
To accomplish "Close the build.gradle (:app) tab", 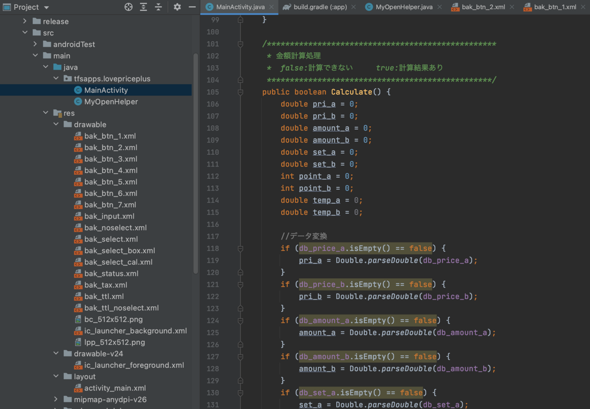I will (x=354, y=7).
